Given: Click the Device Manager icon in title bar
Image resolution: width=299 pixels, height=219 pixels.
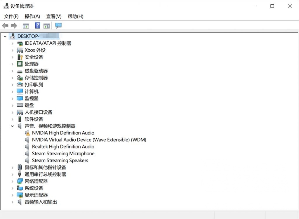Looking at the screenshot, I should 6,6.
